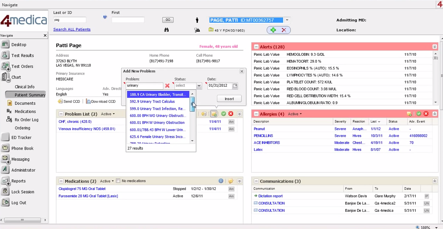Open the patient selector dropdown arrow
This screenshot has width=443, height=229.
click(x=287, y=20)
